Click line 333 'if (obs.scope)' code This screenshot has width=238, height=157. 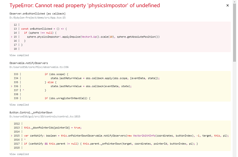[57, 74]
